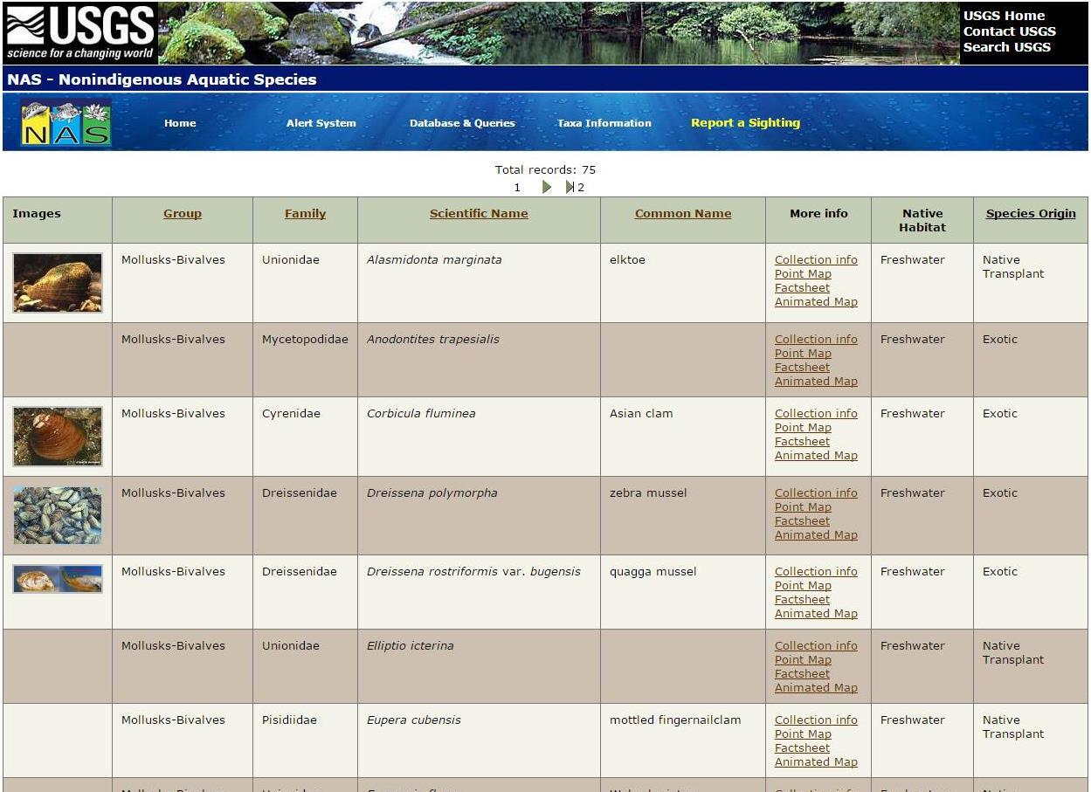Open Factsheet for Anodontites trapesialis
Screen dimensions: 1091x792
coord(802,367)
